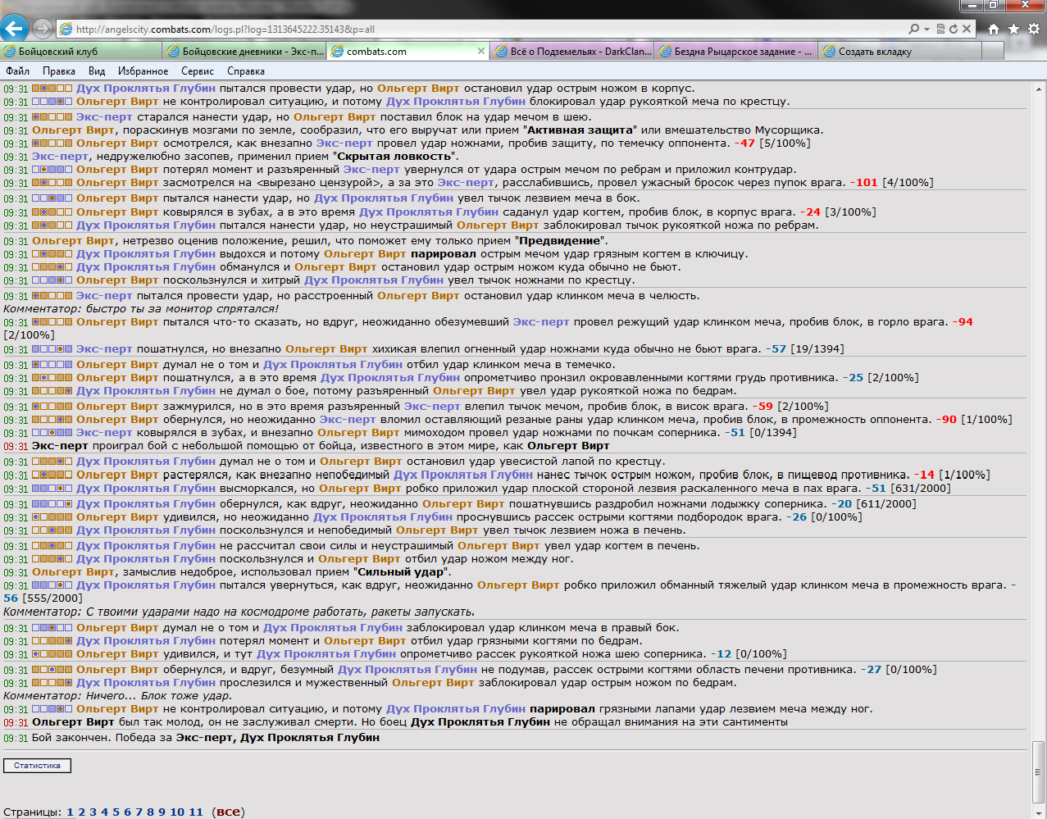1047x819 pixels.
Task: Go to log page 4
Action: [104, 812]
